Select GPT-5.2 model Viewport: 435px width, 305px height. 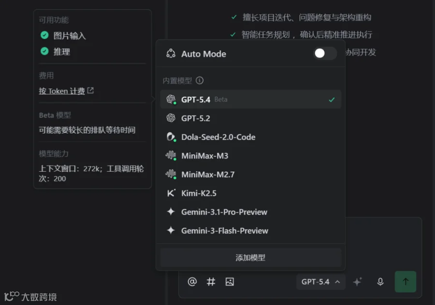point(250,118)
